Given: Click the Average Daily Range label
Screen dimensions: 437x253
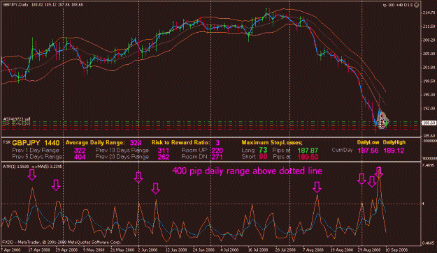Looking at the screenshot, I should tap(95, 143).
